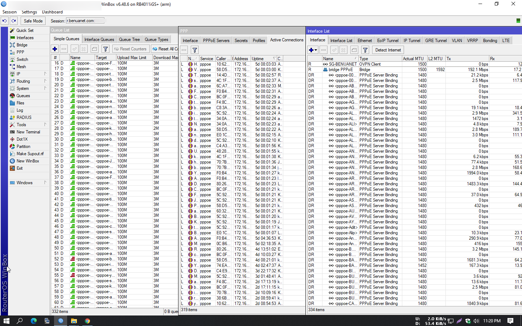Click Make Supout.rif in sidebar
Image resolution: width=522 pixels, height=326 pixels.
click(30, 154)
